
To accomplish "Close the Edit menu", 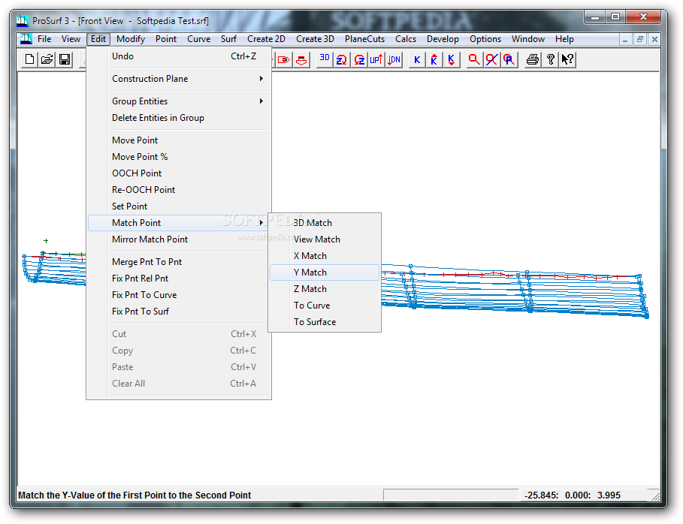I will (x=98, y=39).
